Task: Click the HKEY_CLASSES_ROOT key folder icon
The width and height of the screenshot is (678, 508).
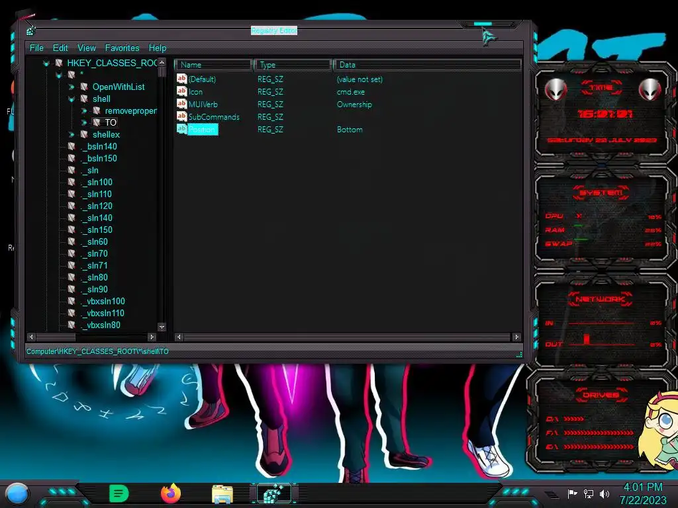Action: [x=59, y=63]
